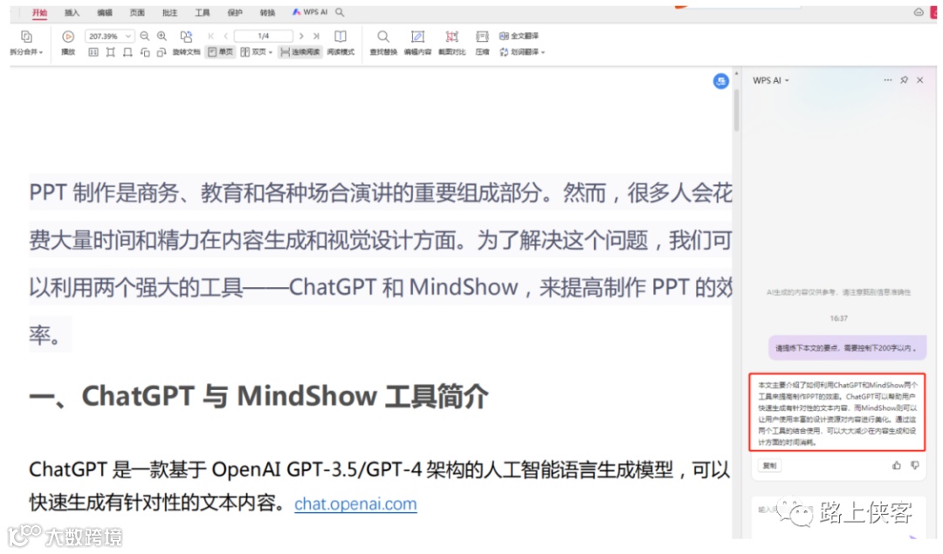Thumbs down the AI summary

pos(915,465)
